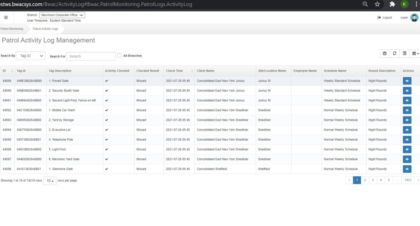This screenshot has width=420, height=226.
Task: Go to Patrol Monitoring breadcrumb
Action: pos(12,29)
